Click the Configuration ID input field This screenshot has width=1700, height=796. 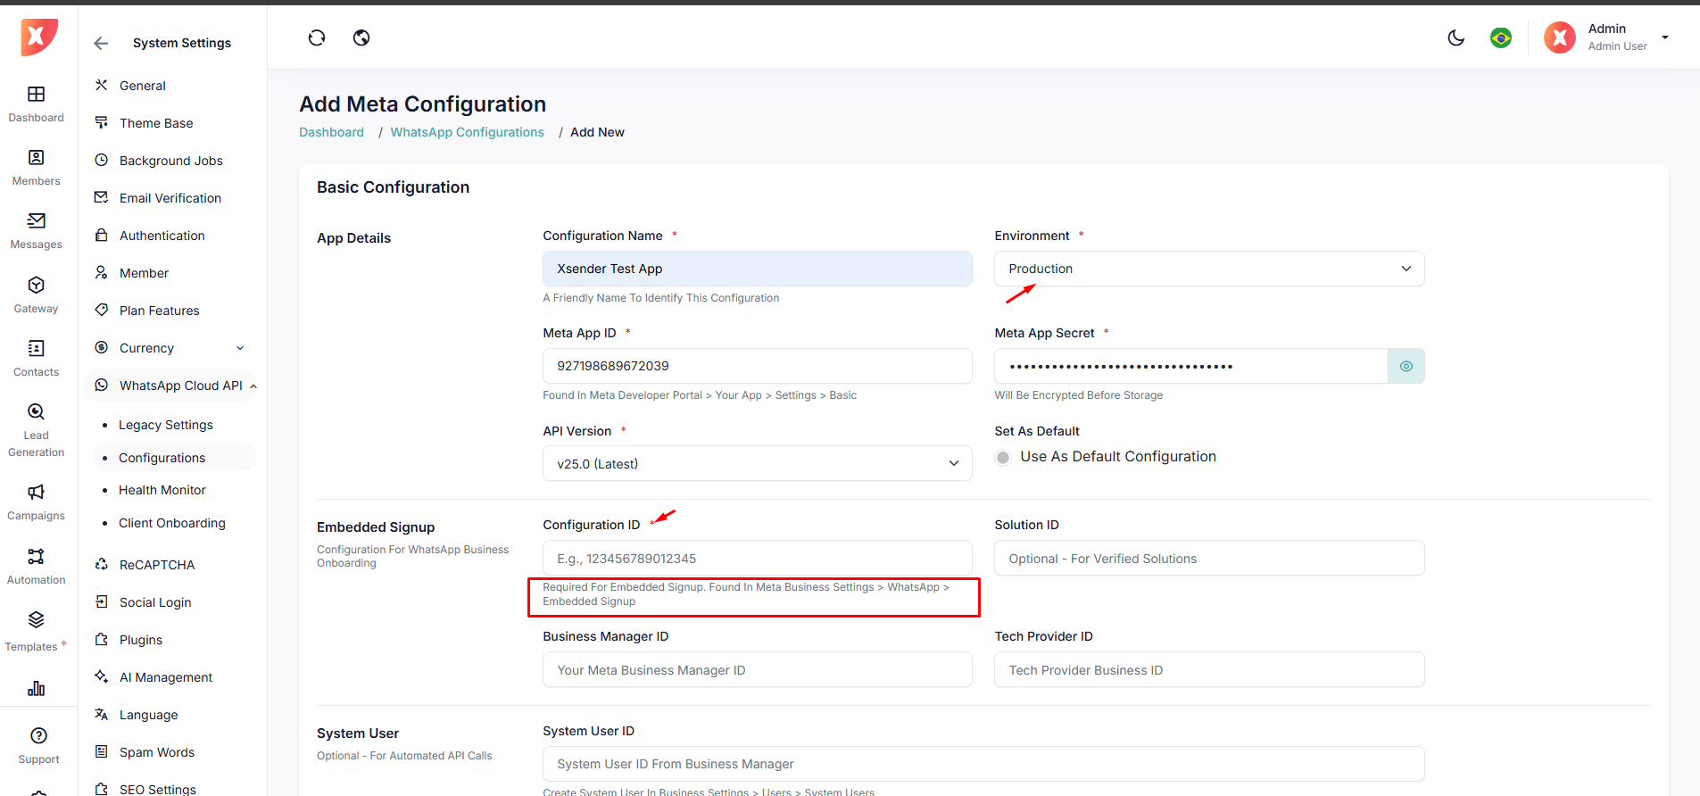757,559
